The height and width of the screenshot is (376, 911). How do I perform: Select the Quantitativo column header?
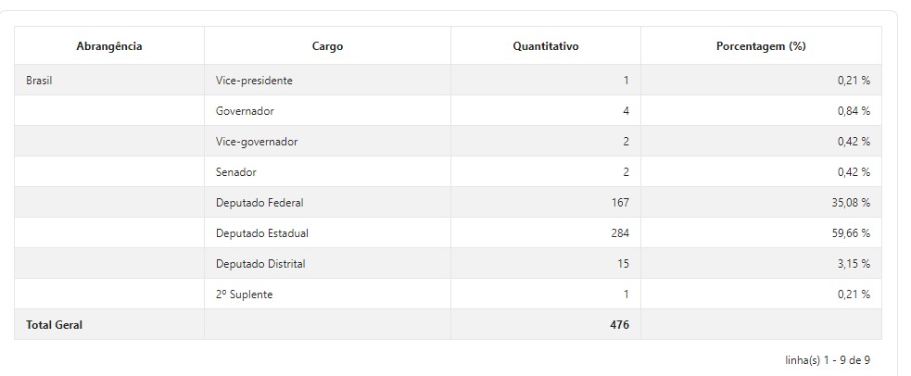(x=546, y=46)
